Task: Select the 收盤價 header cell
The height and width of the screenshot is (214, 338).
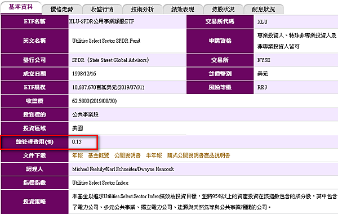Action: 35,101
